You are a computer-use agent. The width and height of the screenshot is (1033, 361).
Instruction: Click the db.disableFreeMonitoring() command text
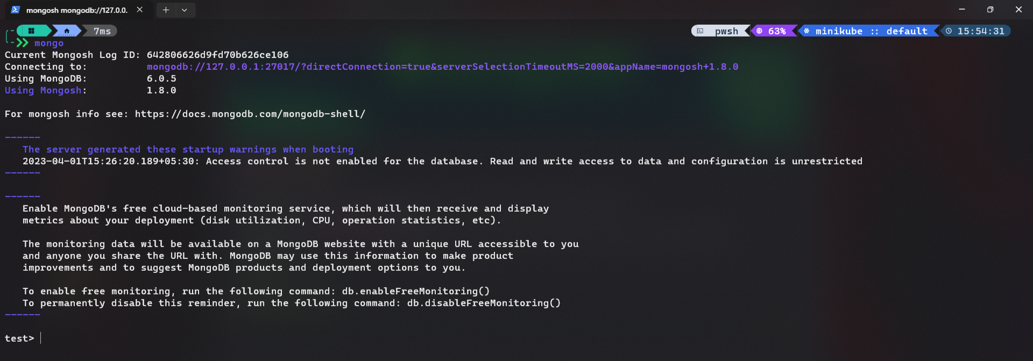click(483, 303)
